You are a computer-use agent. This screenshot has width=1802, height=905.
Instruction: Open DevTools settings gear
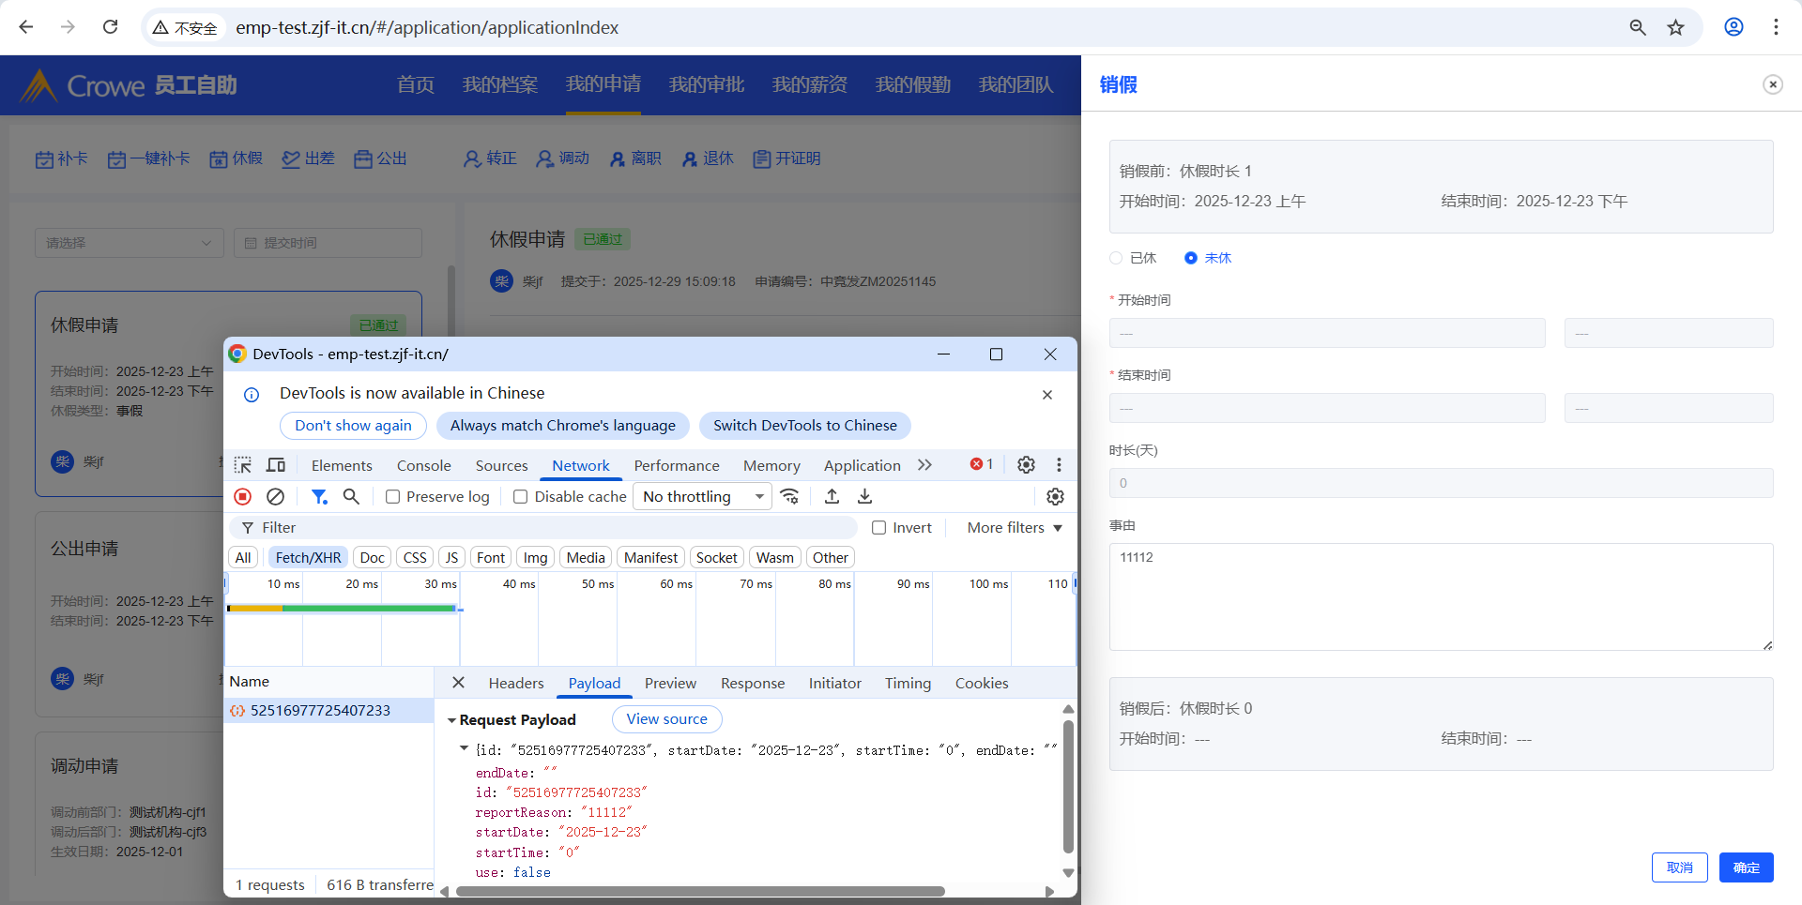point(1026,465)
